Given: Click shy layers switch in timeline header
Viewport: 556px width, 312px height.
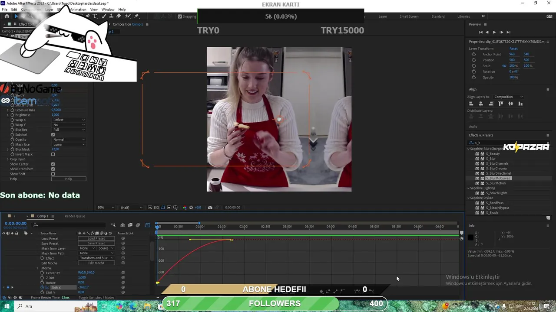Looking at the screenshot, I should pos(122,225).
